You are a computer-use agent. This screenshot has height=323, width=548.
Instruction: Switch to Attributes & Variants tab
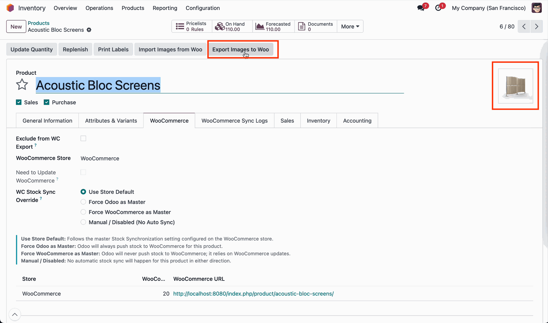pyautogui.click(x=111, y=121)
